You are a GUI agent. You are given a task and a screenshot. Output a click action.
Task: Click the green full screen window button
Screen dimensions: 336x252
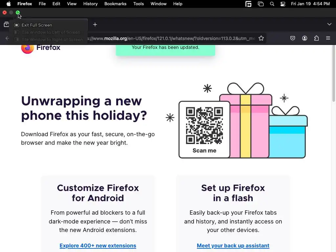coord(18,13)
